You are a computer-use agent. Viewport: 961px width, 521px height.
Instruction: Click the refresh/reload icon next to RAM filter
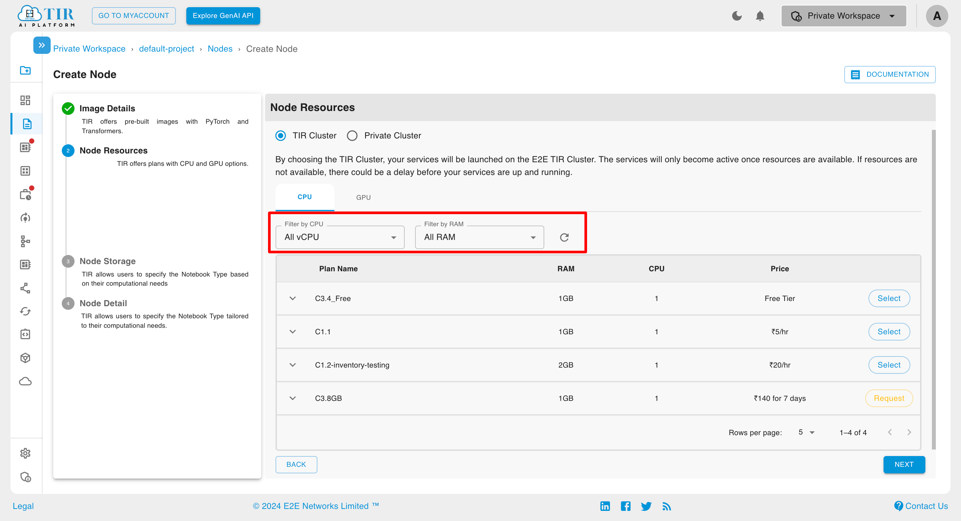[x=565, y=237]
